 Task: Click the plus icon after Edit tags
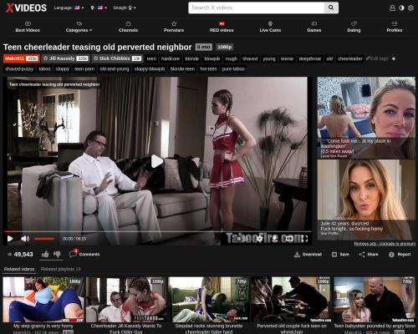[394, 58]
